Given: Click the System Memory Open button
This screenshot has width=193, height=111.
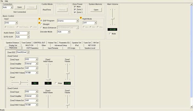Looking at the screenshot, I should 95,10.
